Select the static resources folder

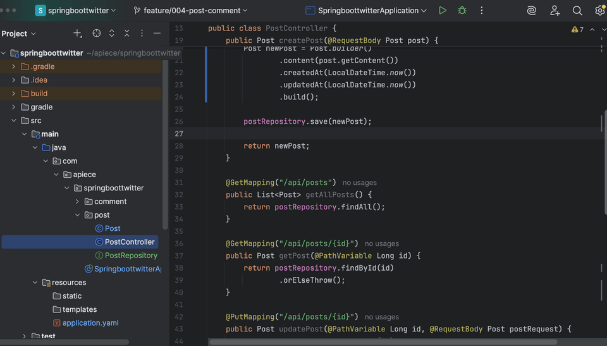pos(67,296)
